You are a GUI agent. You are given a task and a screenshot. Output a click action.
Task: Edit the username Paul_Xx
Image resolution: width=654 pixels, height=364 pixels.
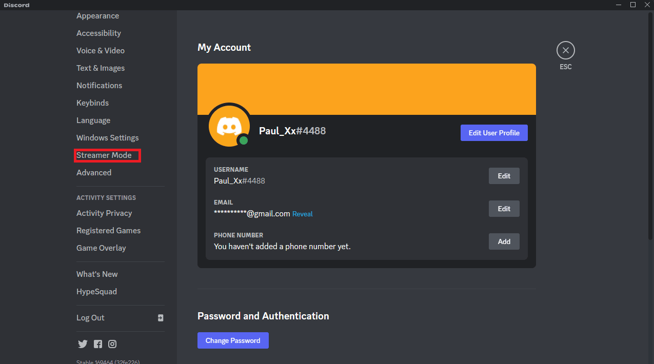[504, 176]
